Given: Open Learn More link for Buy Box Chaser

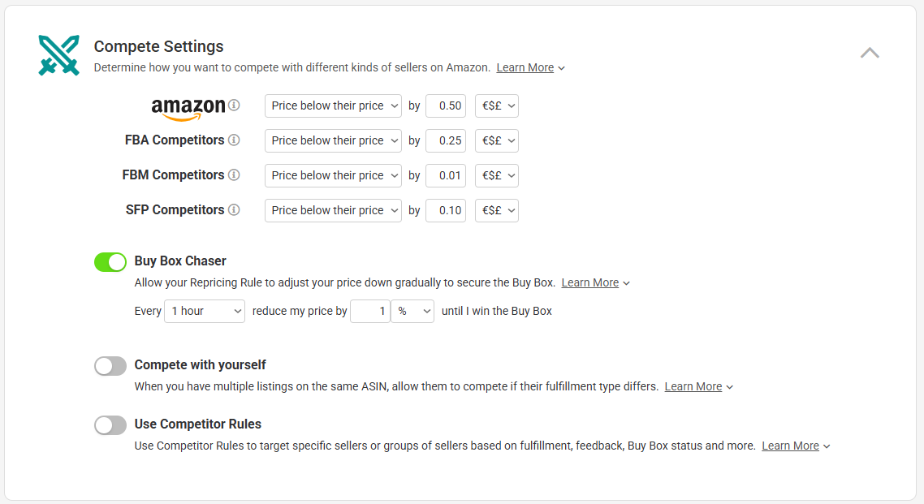Looking at the screenshot, I should [589, 282].
